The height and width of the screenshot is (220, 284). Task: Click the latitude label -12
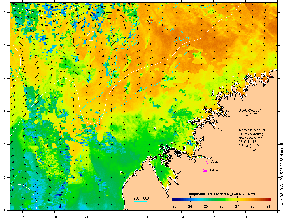click(4, 13)
